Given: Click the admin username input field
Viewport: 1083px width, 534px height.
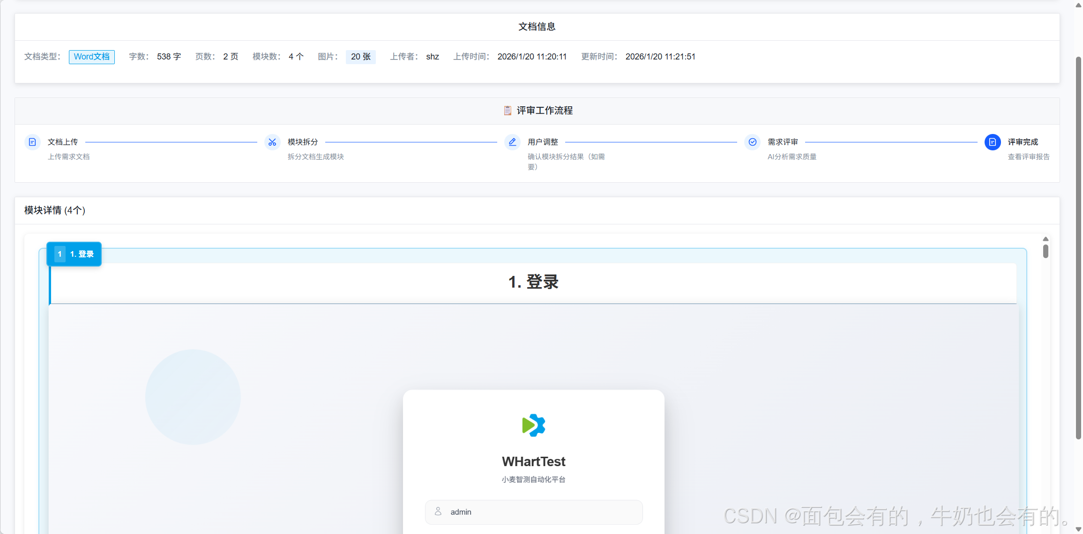Looking at the screenshot, I should click(x=539, y=512).
